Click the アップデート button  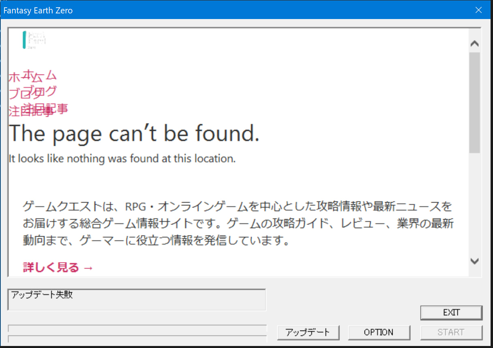click(x=308, y=333)
